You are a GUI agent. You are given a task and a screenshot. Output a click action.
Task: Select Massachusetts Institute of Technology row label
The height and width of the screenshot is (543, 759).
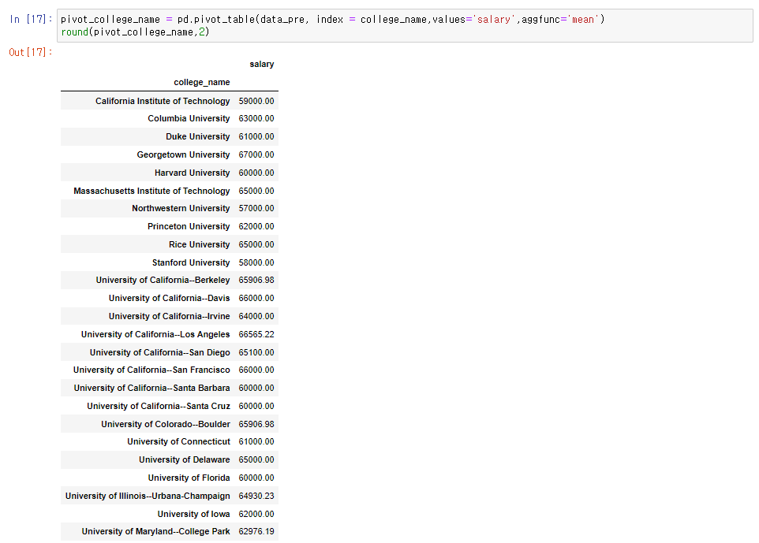pyautogui.click(x=151, y=191)
